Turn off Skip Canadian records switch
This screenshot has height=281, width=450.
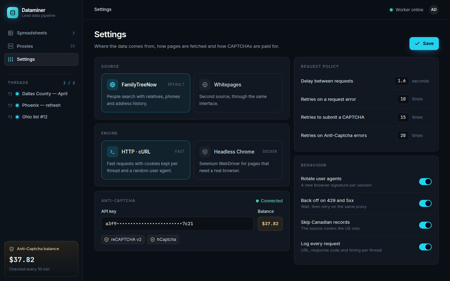[x=425, y=225]
